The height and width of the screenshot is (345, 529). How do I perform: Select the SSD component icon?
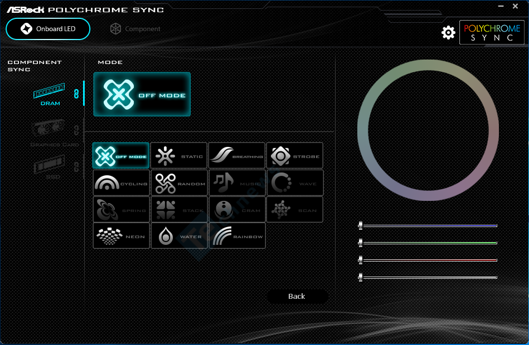point(50,167)
